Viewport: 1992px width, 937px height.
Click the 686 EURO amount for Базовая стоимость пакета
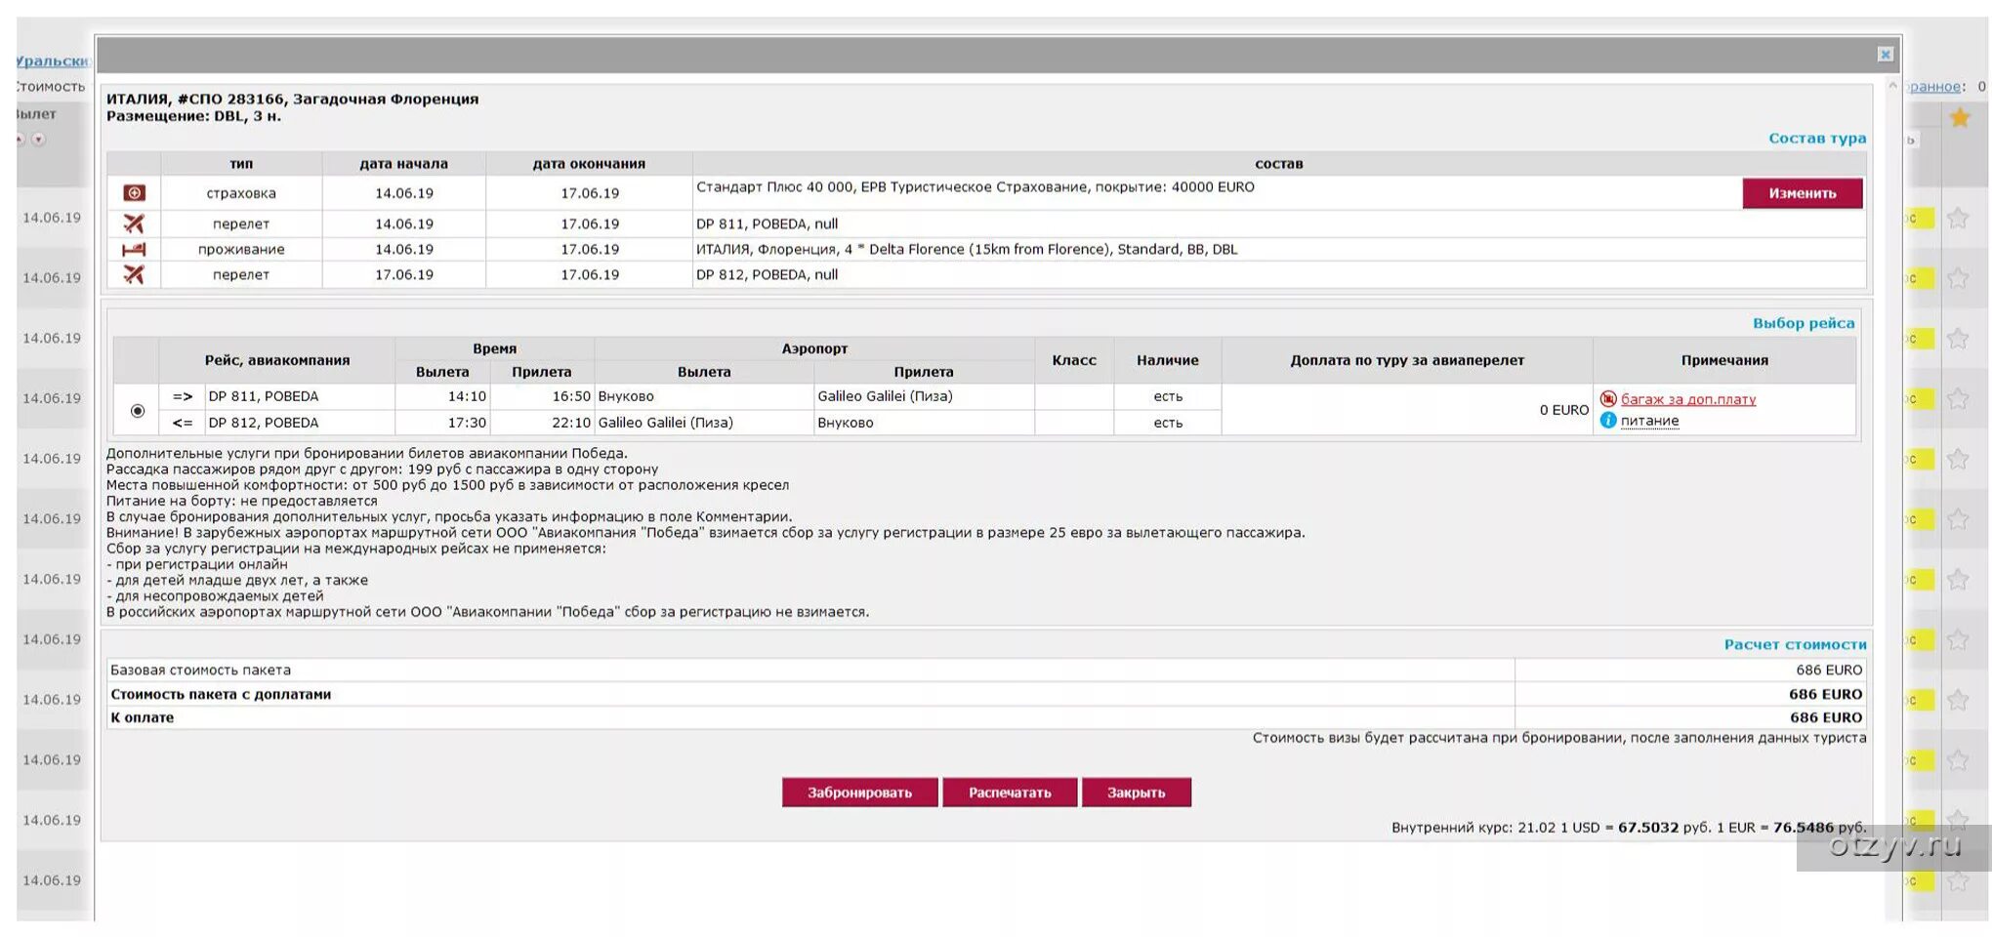click(x=1829, y=670)
